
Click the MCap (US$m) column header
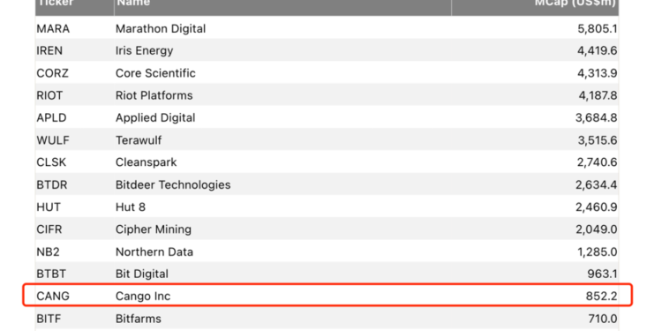click(575, 4)
